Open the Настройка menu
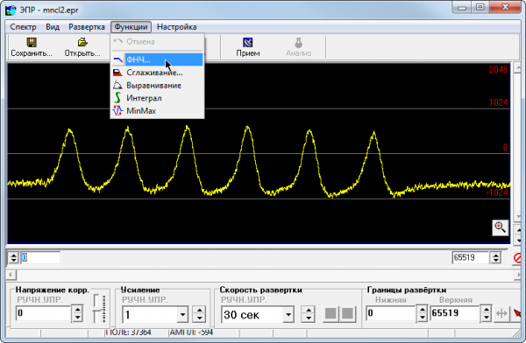 coord(177,27)
